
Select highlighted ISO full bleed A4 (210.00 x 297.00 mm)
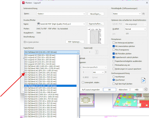(50, 86)
